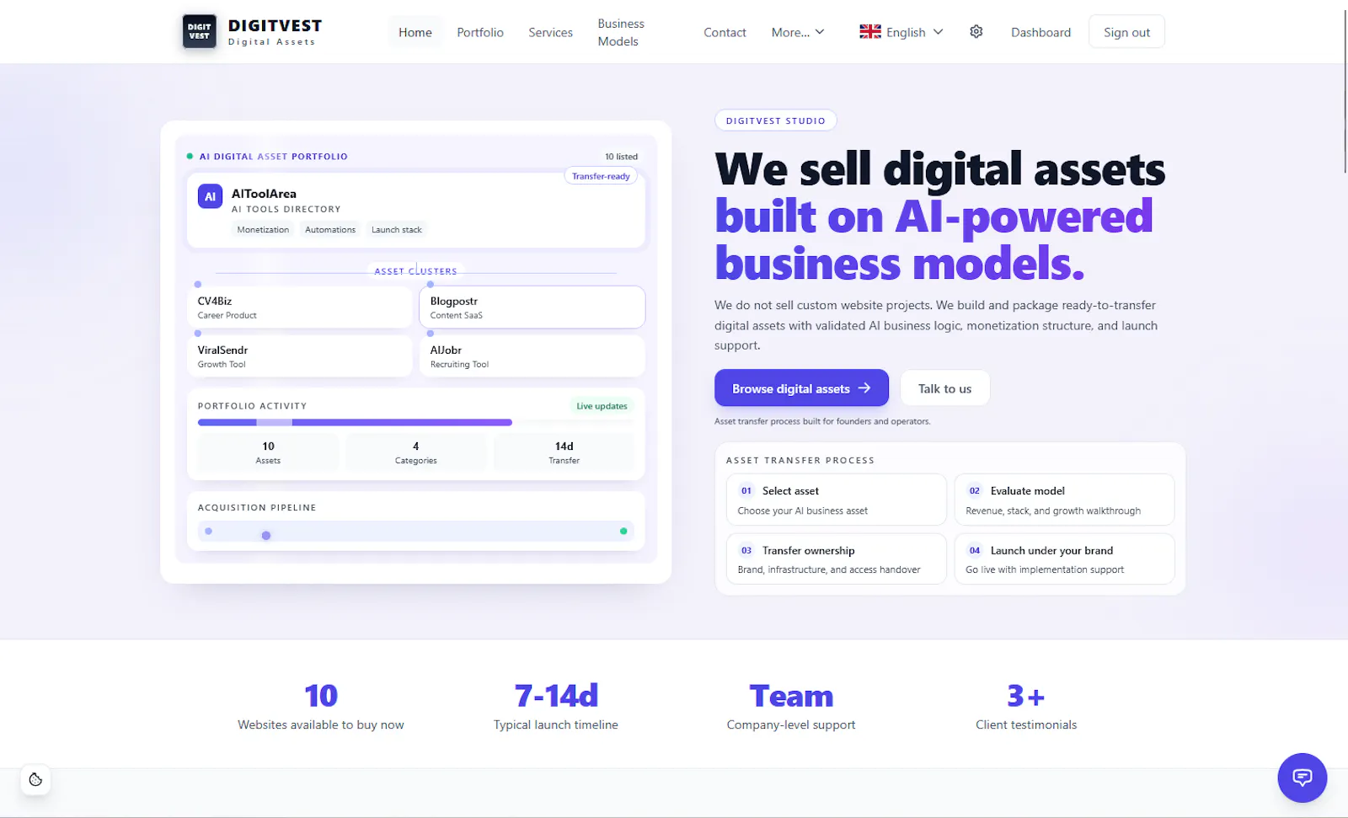Navigate to Business Models
Image resolution: width=1348 pixels, height=818 pixels.
click(621, 32)
